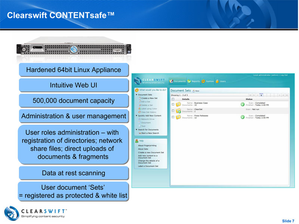Click the green check status icon for Business Case

coord(243,104)
